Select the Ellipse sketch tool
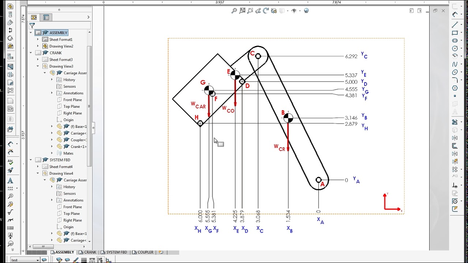The height and width of the screenshot is (263, 468). (x=455, y=72)
